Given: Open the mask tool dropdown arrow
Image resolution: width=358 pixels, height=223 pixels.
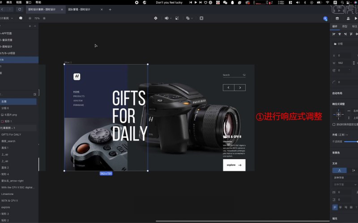Looking at the screenshot, I should pos(170,18).
